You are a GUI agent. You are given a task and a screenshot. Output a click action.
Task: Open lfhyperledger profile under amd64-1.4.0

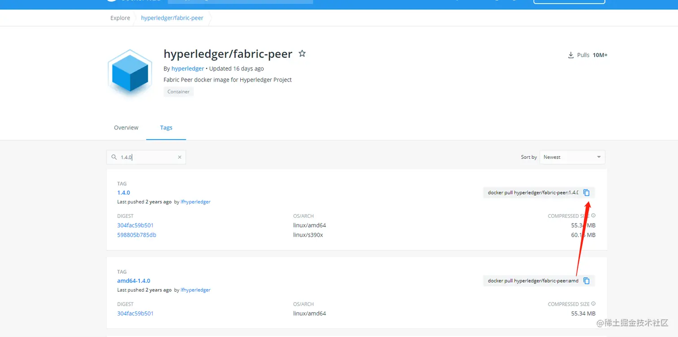(x=196, y=290)
